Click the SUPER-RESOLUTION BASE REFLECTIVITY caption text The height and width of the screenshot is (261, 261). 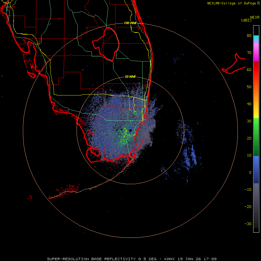pos(91,259)
